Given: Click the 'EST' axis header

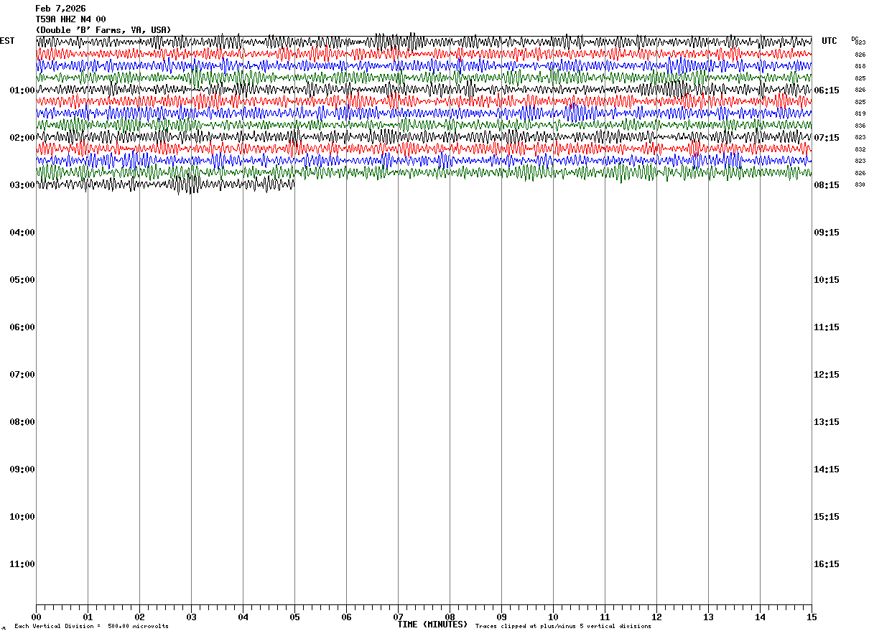Looking at the screenshot, I should 7,41.
